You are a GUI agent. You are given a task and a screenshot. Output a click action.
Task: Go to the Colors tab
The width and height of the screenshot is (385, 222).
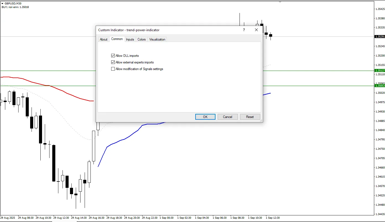(x=141, y=39)
